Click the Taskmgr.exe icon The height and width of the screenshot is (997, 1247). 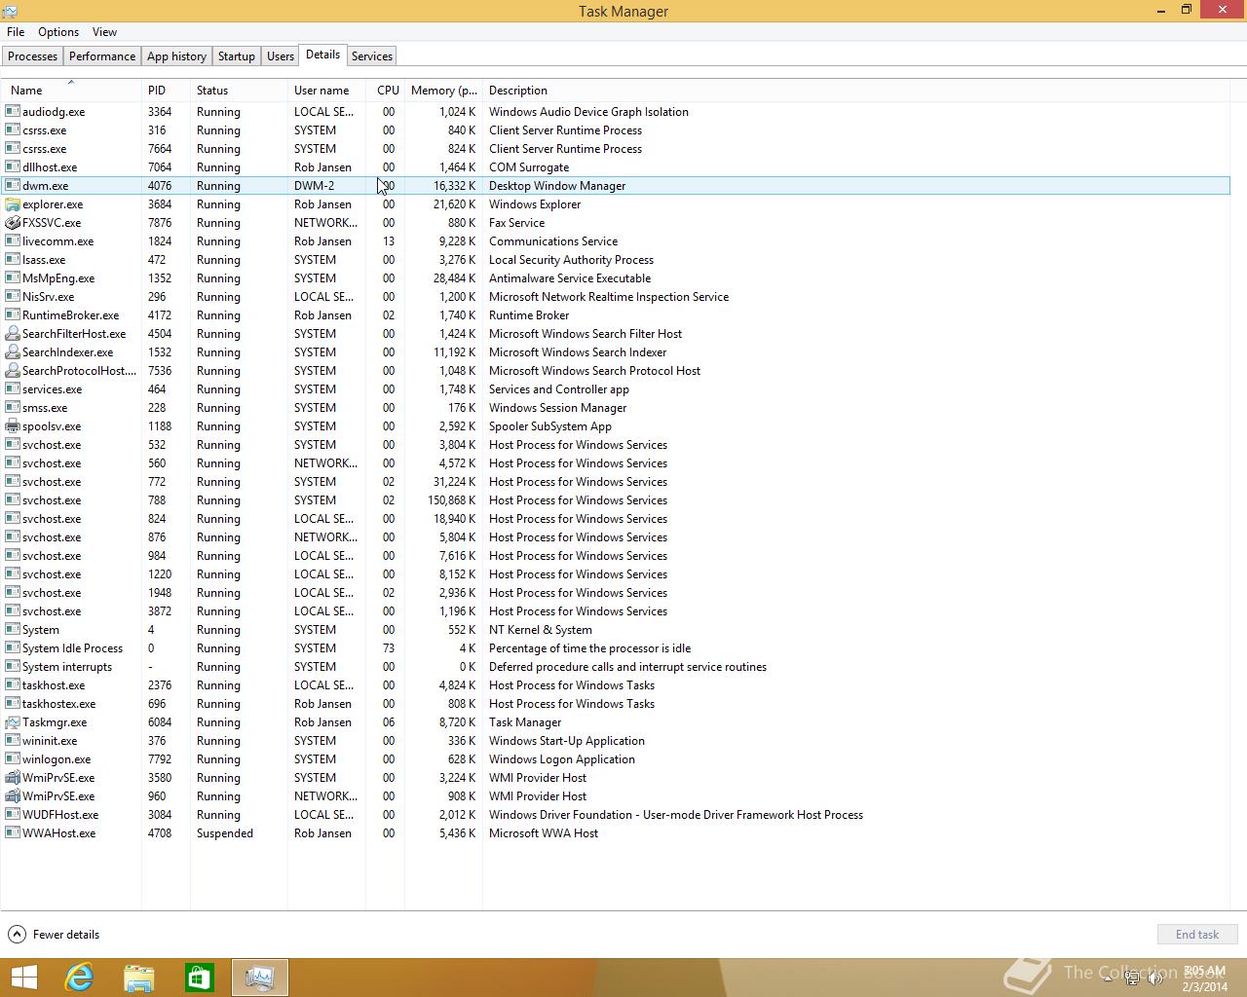click(x=13, y=722)
